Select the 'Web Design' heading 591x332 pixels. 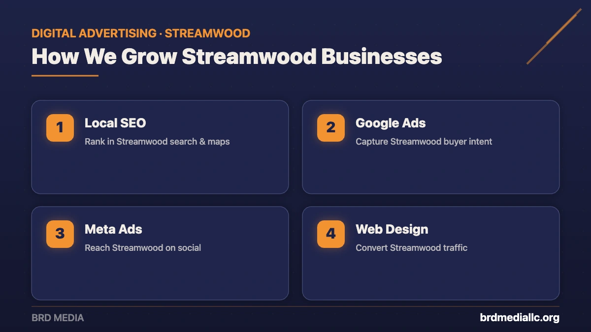(x=392, y=229)
